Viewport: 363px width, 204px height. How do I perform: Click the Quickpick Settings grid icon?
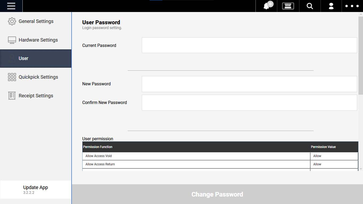coord(12,77)
